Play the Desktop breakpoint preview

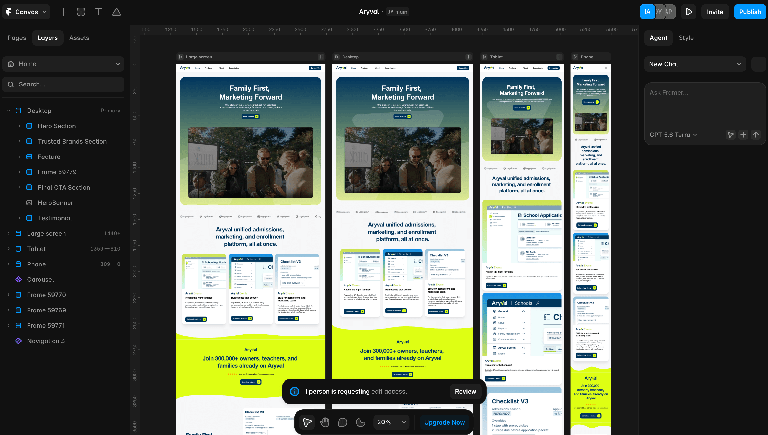[337, 57]
